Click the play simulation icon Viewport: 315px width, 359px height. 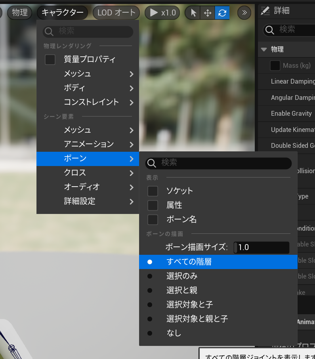pyautogui.click(x=154, y=13)
